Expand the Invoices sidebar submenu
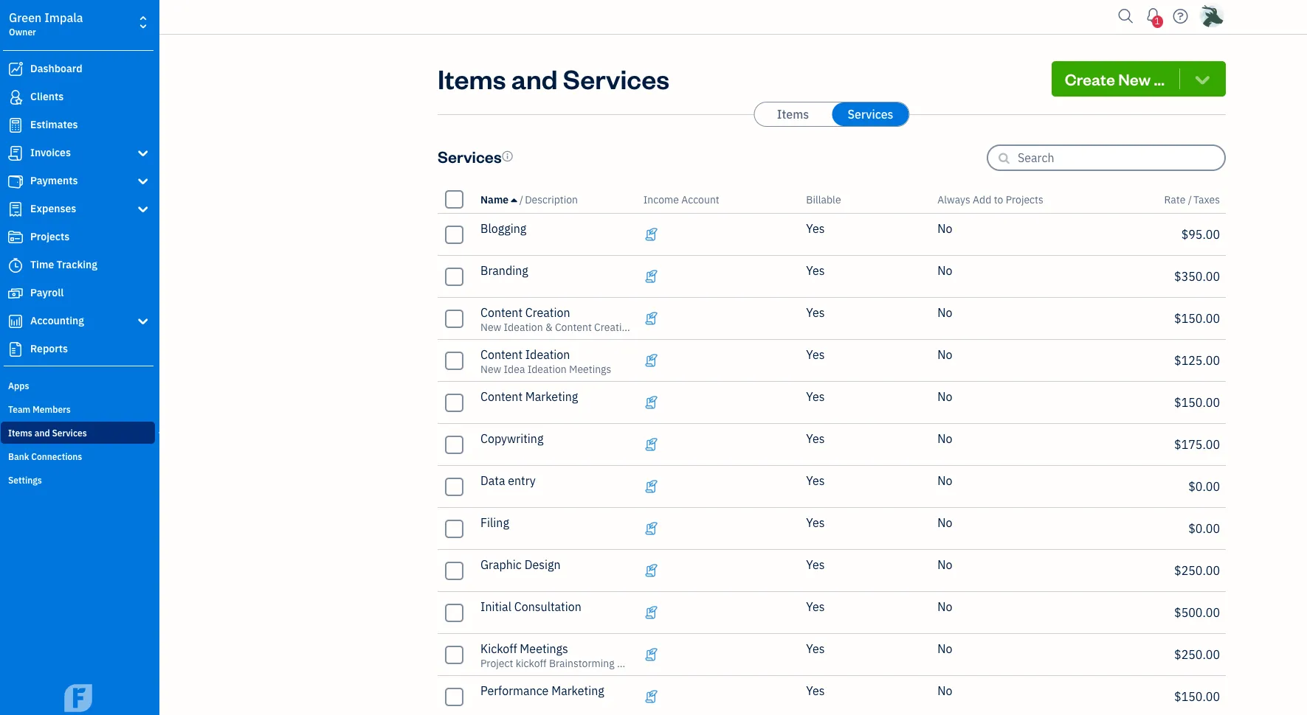Screen dimensions: 1307x715 (142, 153)
